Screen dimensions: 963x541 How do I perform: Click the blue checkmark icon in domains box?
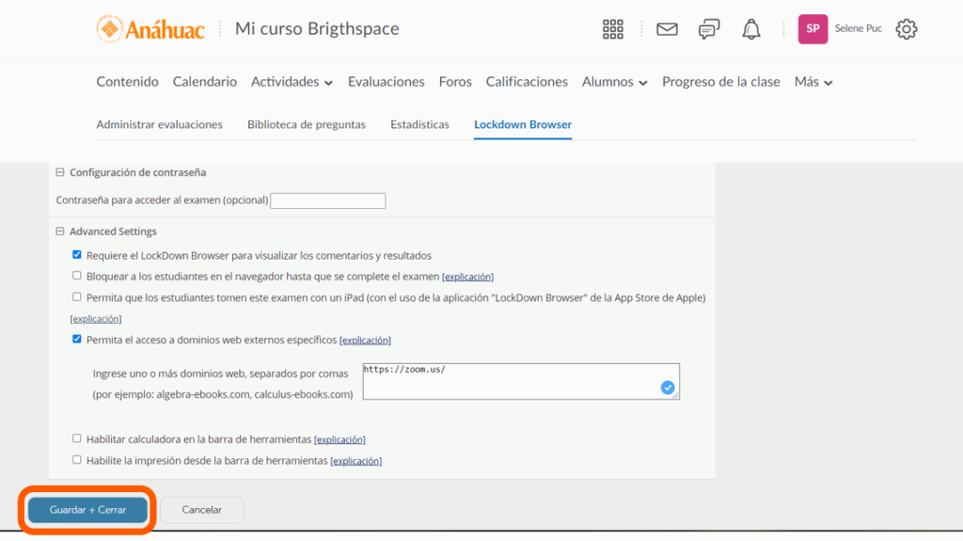coord(668,388)
